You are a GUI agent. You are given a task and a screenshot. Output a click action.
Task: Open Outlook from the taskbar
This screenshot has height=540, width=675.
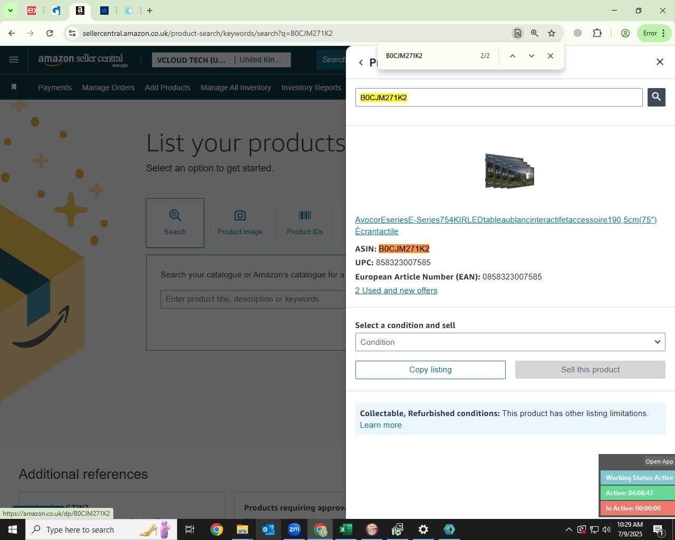click(268, 529)
